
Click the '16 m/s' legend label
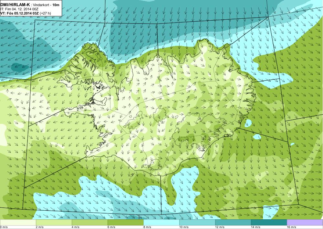click(x=291, y=227)
